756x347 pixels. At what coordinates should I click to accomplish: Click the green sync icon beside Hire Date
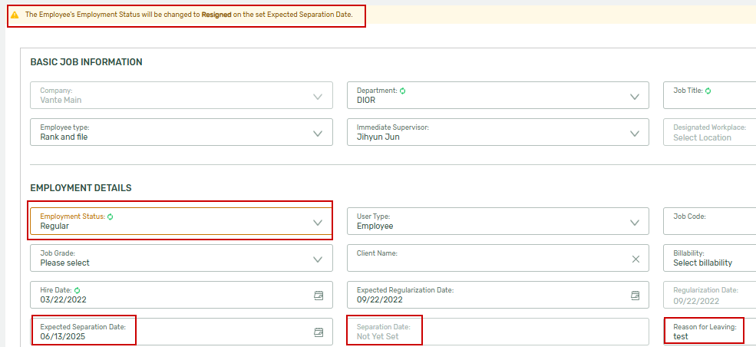click(x=78, y=290)
